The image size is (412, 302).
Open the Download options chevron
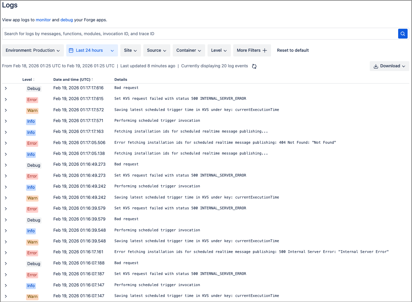pyautogui.click(x=404, y=66)
